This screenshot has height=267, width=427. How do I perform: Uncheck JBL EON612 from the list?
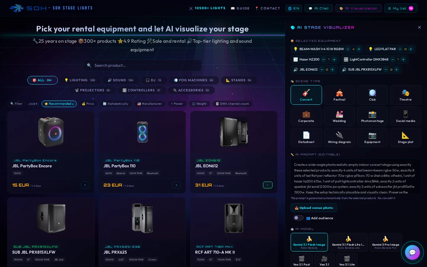point(268,185)
